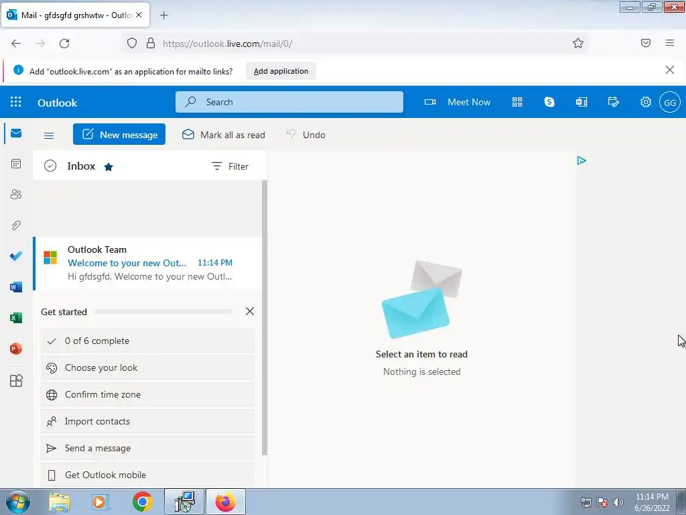
Task: Open My Day calendar-pen icon
Action: click(614, 102)
